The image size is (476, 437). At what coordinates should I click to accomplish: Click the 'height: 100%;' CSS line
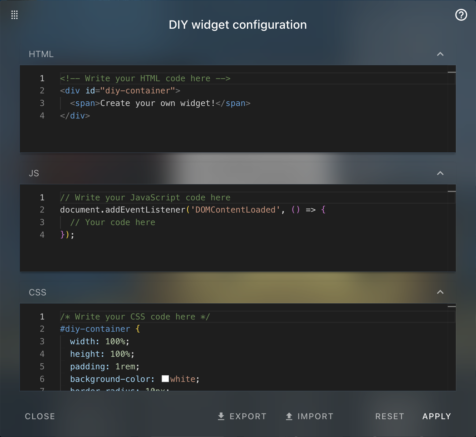click(x=102, y=354)
